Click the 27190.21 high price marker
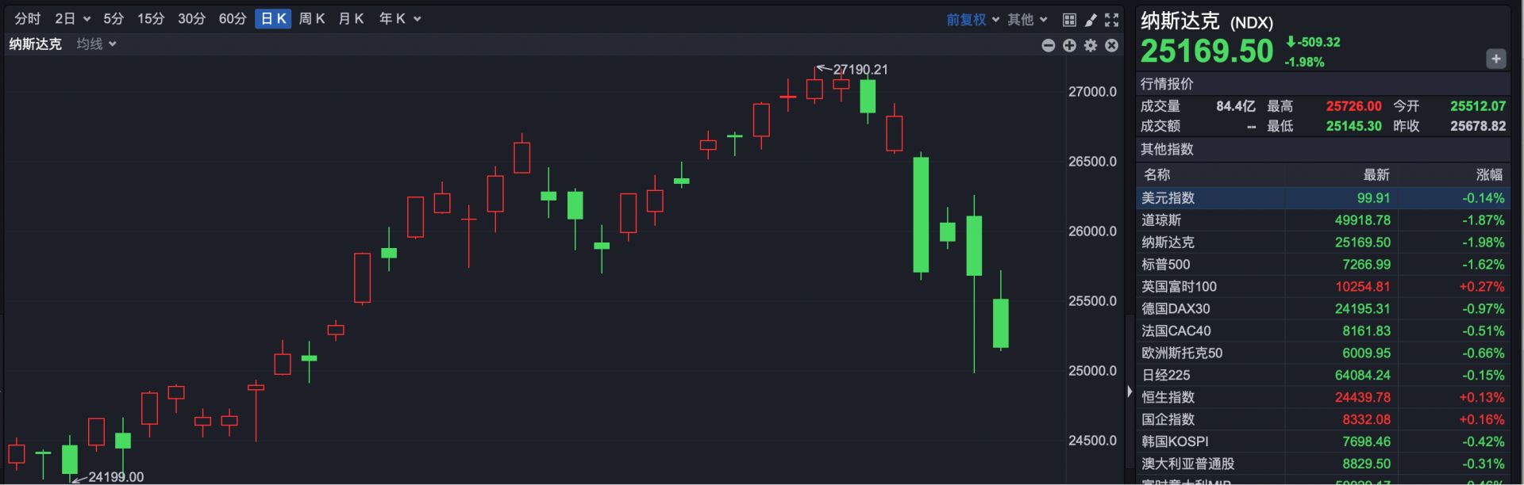 tap(860, 70)
